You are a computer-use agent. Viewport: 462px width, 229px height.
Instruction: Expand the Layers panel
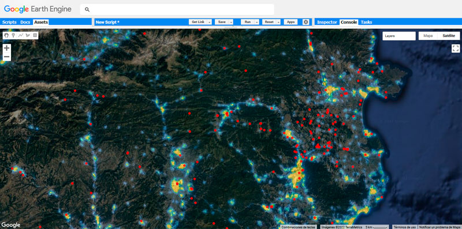tap(399, 36)
